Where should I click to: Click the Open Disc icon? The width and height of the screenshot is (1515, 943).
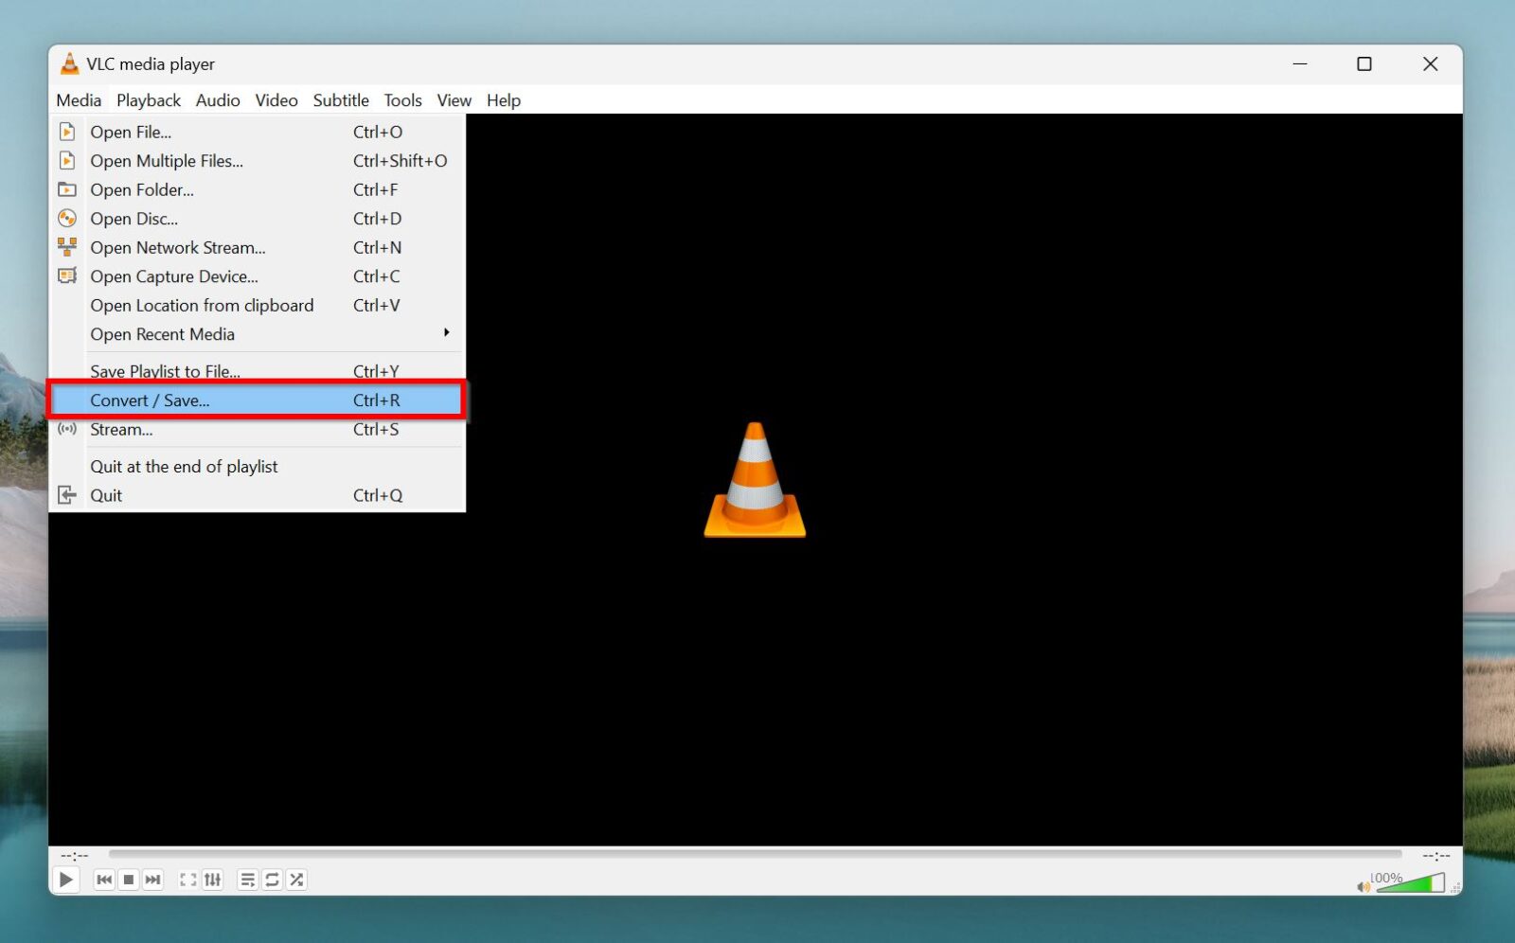pos(67,219)
